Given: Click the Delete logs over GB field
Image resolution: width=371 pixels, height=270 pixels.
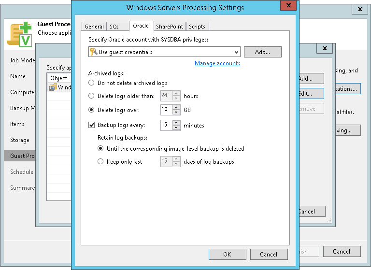Looking at the screenshot, I should [x=167, y=110].
